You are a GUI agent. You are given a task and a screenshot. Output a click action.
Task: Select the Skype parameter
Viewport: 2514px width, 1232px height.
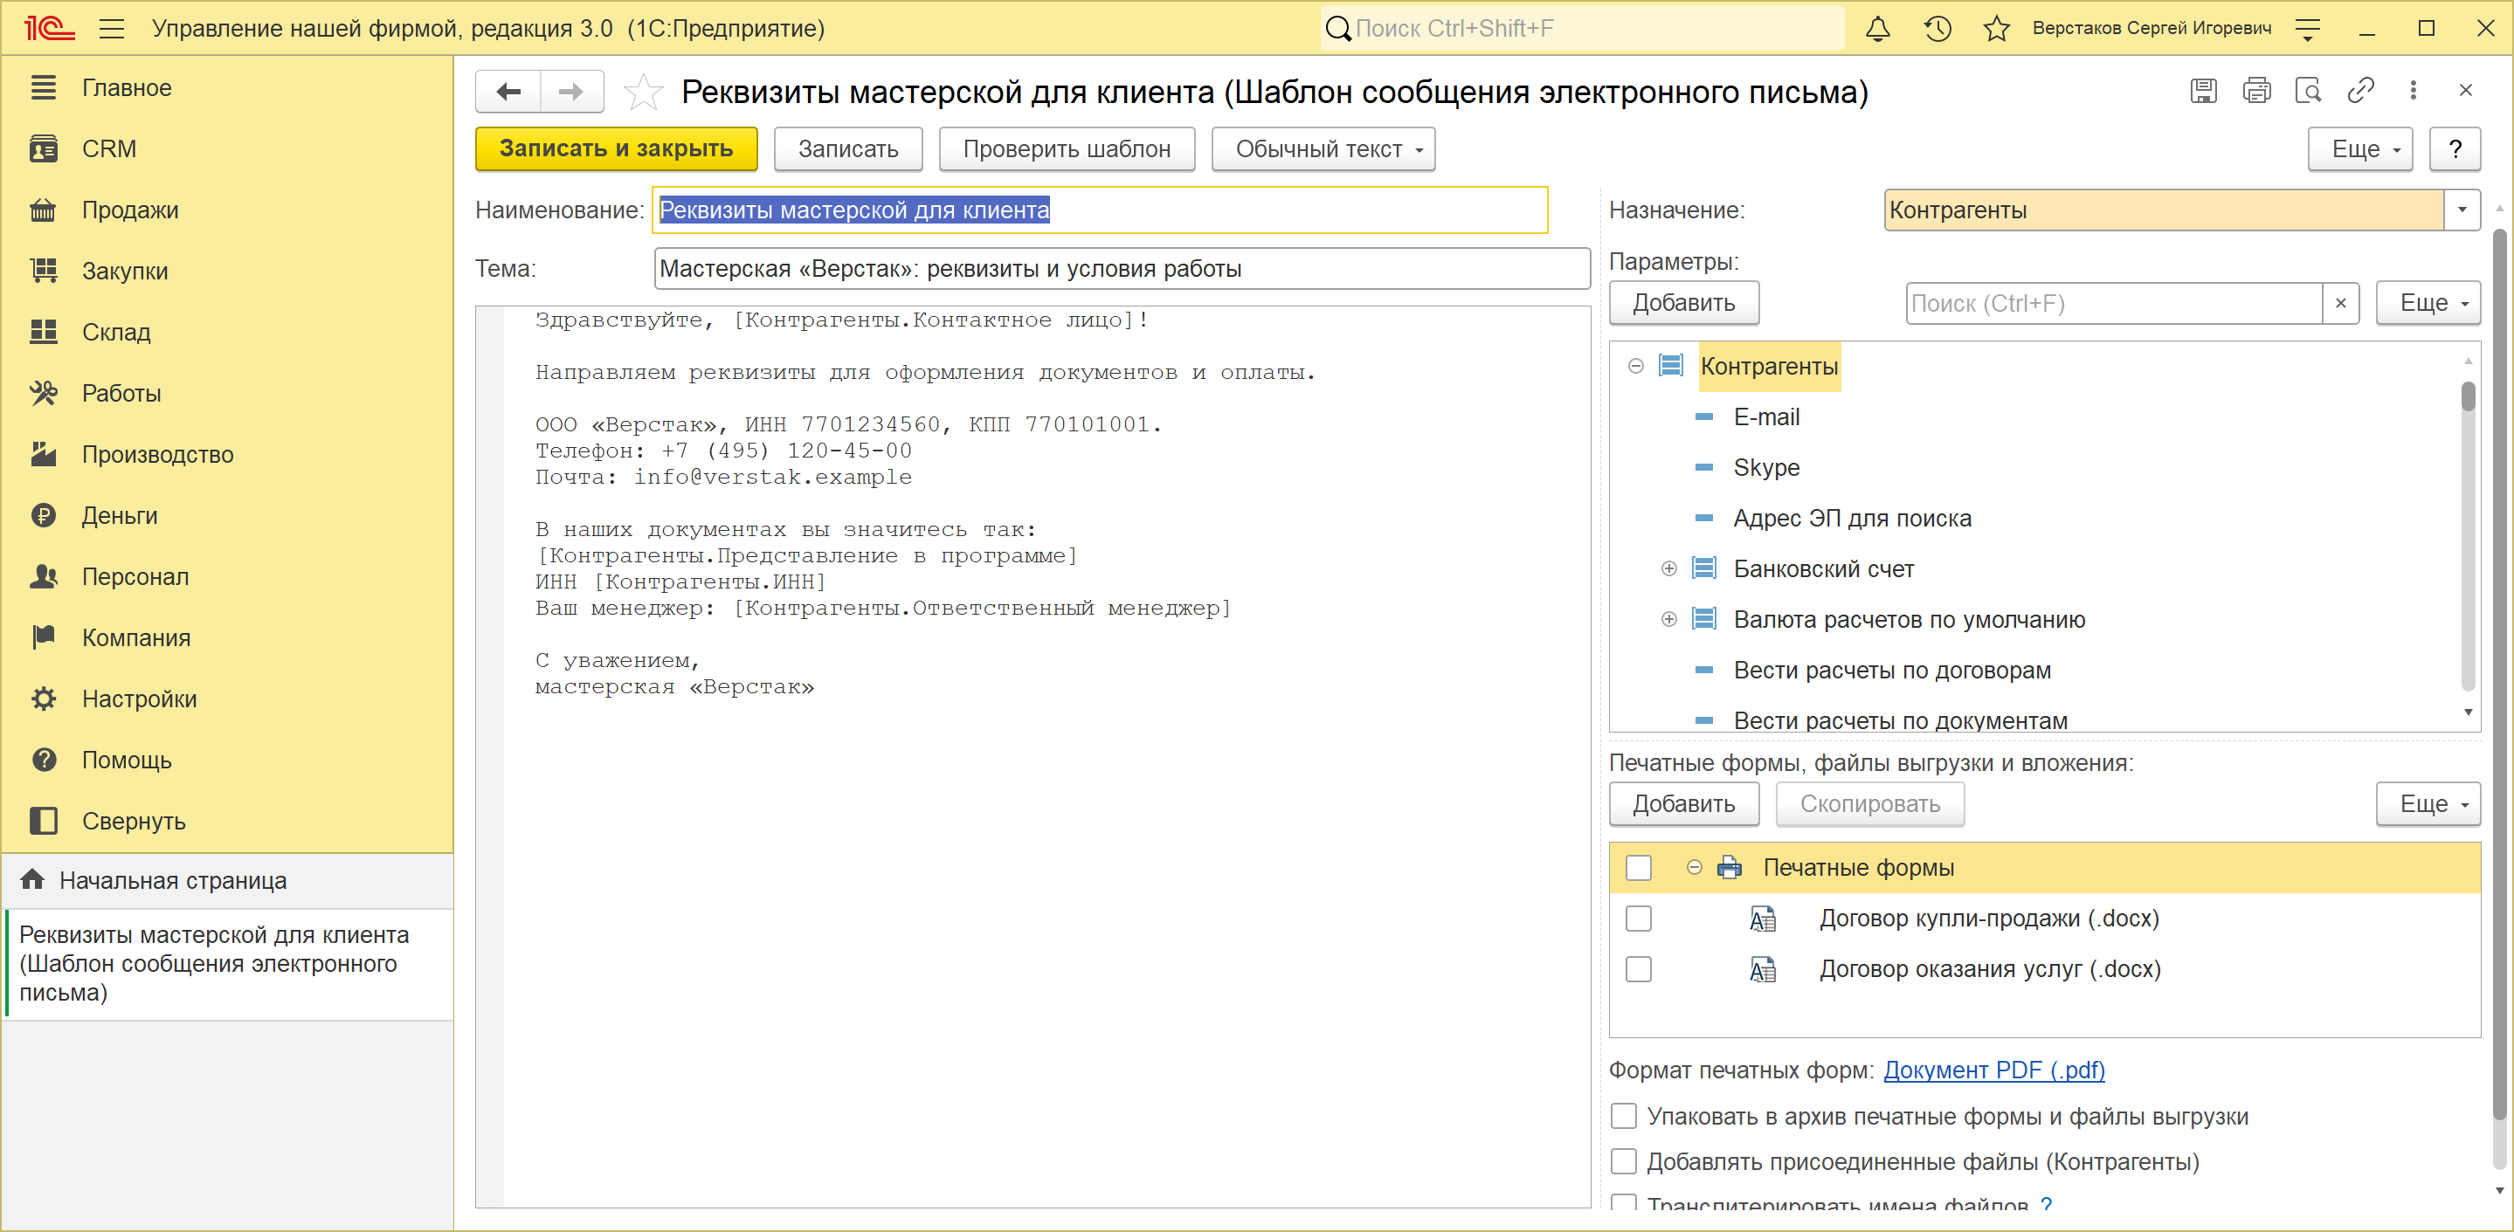click(1766, 468)
